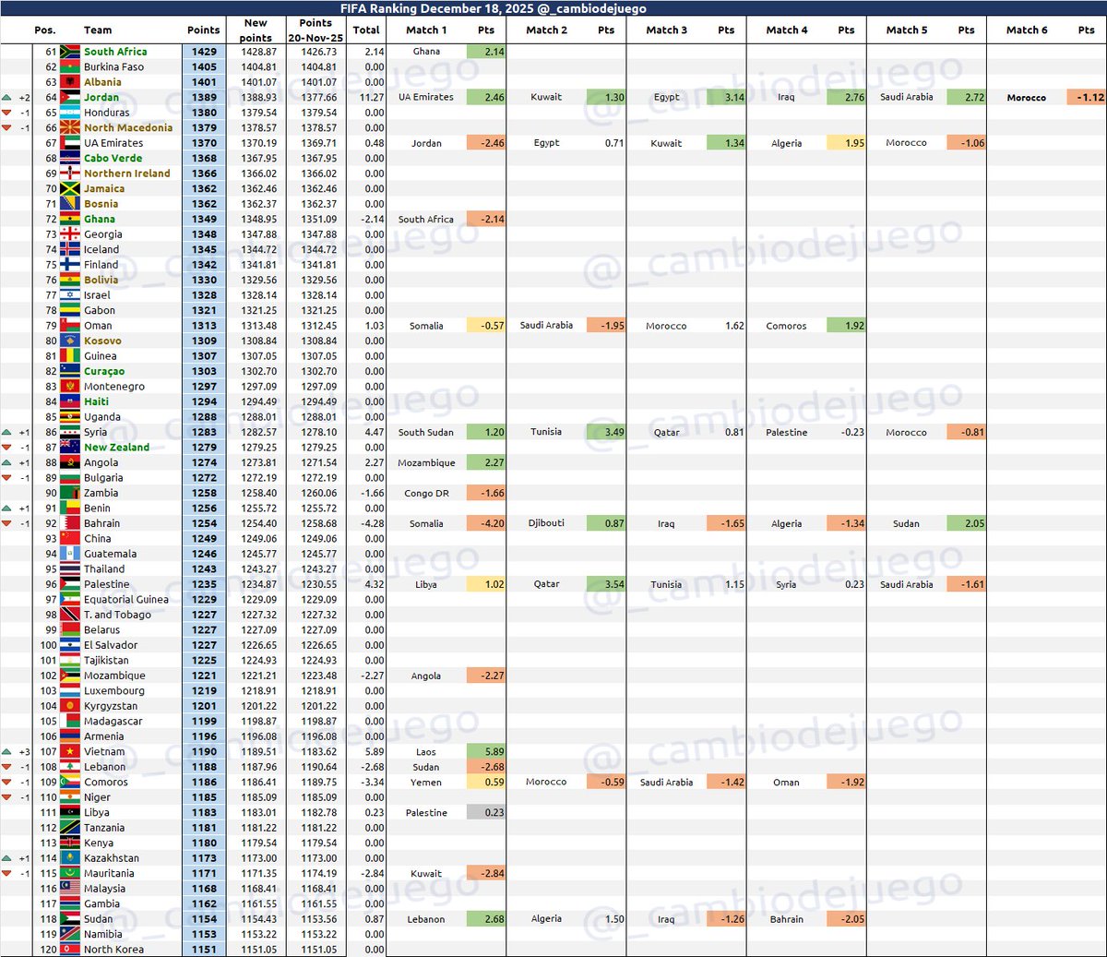The image size is (1107, 957).
Task: Click the South Africa flag icon
Action: (70, 52)
